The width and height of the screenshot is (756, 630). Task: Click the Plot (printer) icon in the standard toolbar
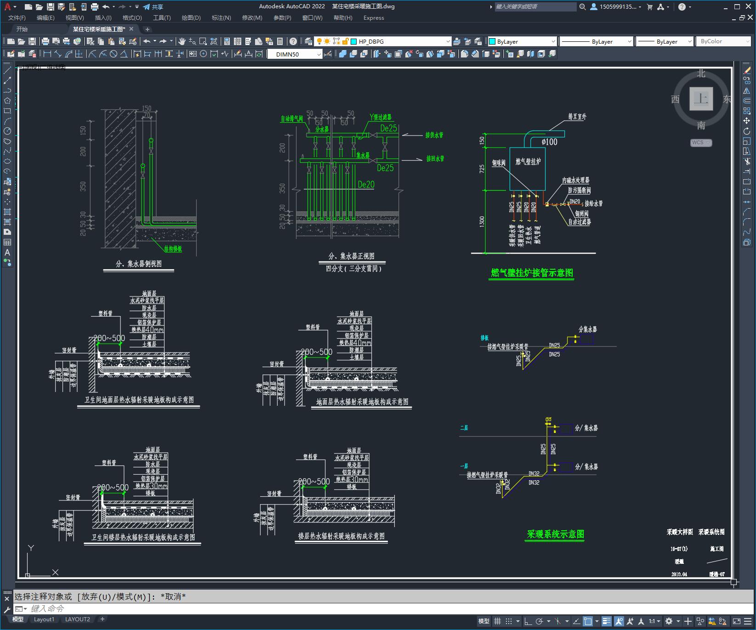click(45, 41)
